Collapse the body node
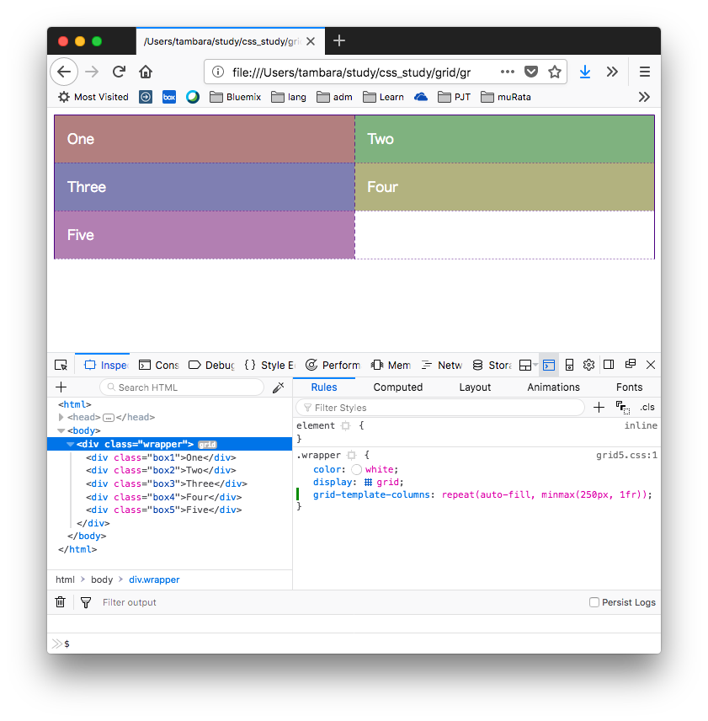This screenshot has height=721, width=708. point(61,431)
